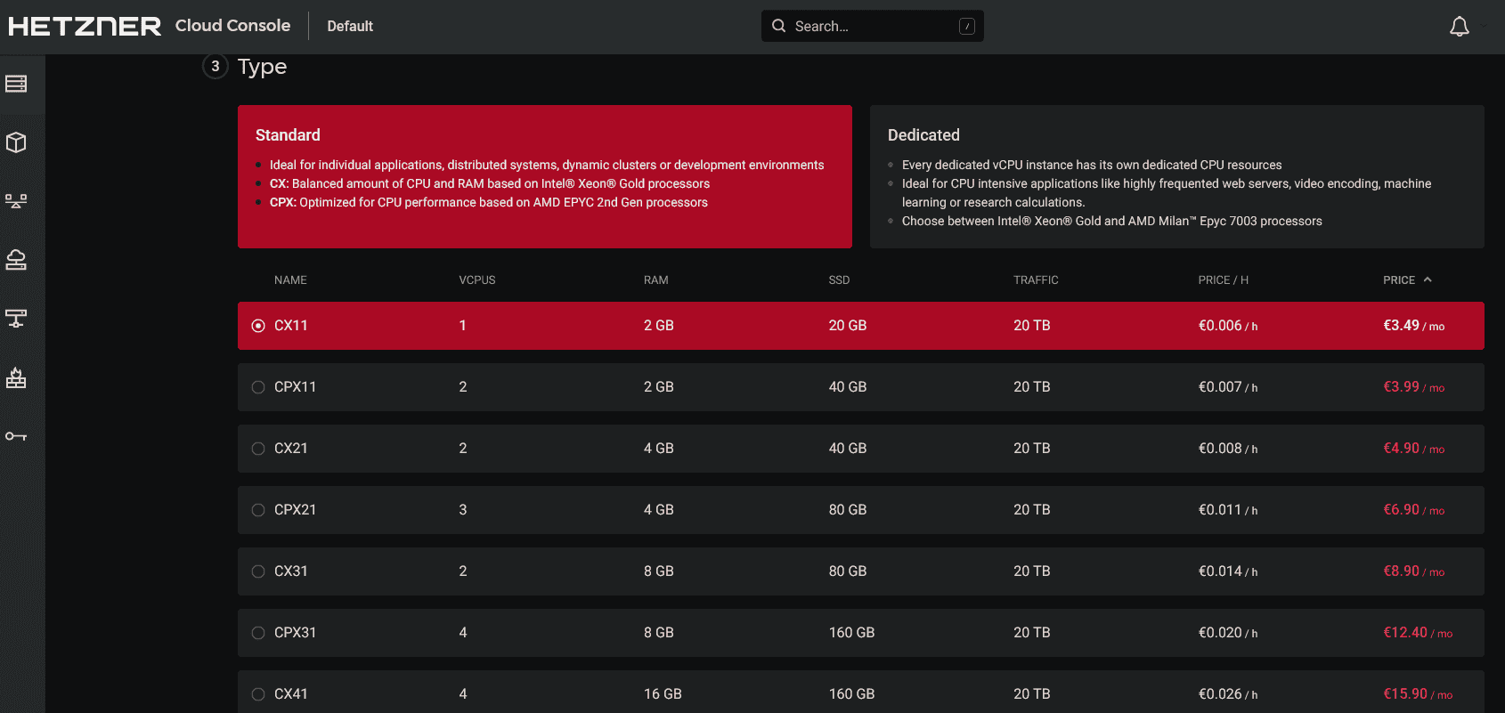
Task: Sort table by VCPUS column
Action: click(477, 280)
